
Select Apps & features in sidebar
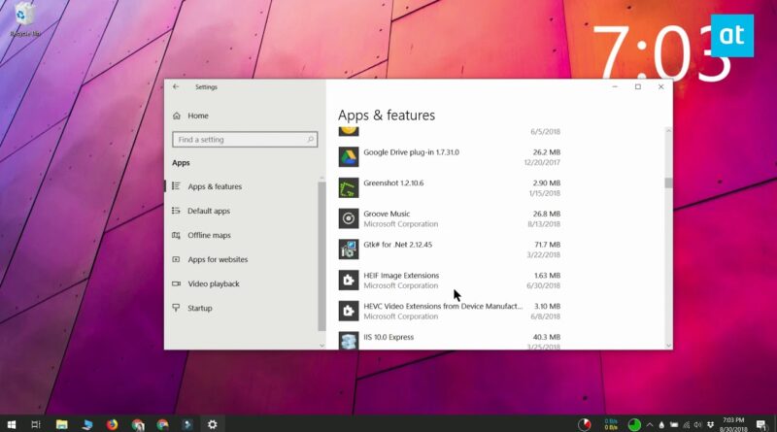pos(215,186)
